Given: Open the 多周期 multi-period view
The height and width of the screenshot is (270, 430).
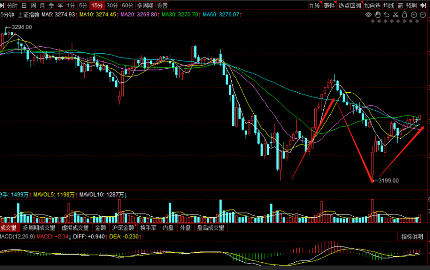Looking at the screenshot, I should 145,6.
